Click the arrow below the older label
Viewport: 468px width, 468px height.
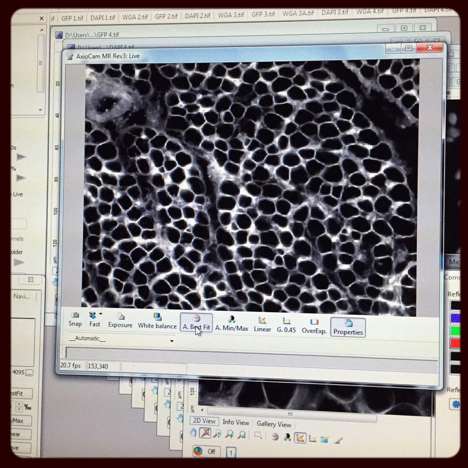pos(19,262)
